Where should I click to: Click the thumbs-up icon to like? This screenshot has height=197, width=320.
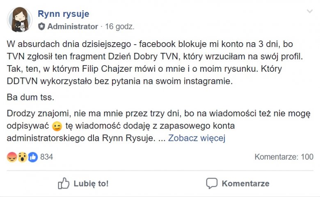coord(64,183)
